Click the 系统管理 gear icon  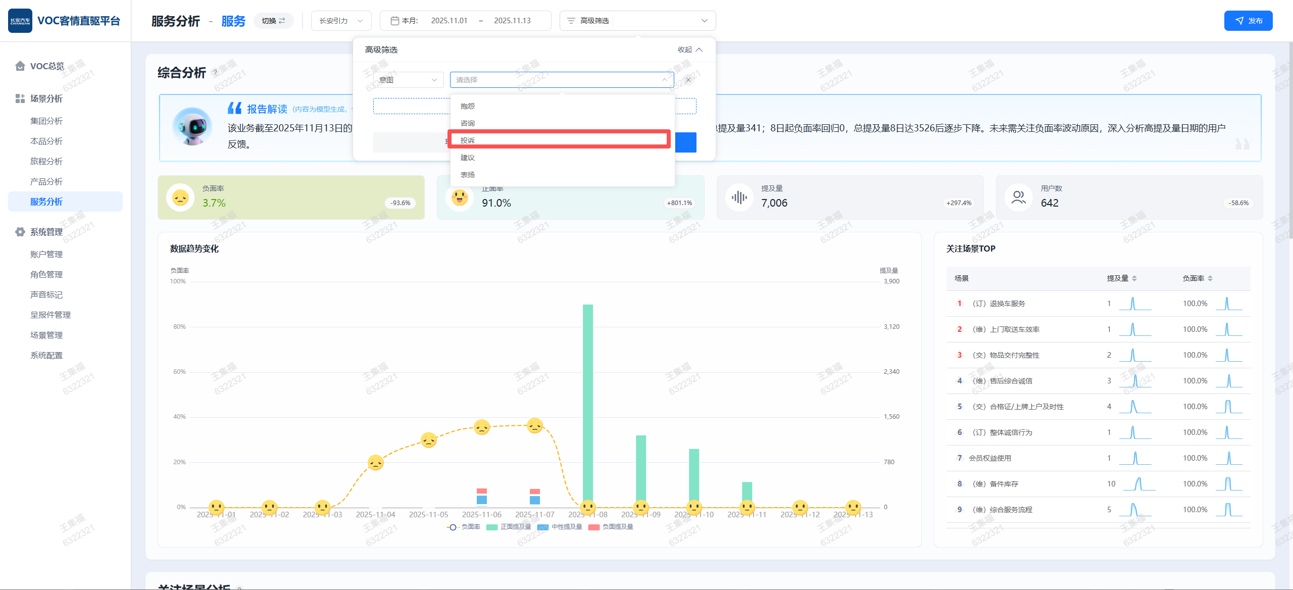coord(20,232)
